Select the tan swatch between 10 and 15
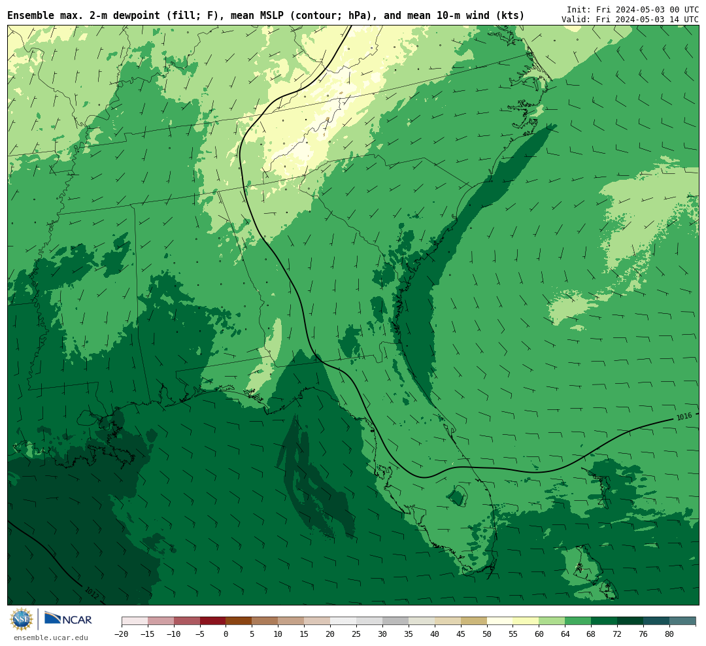 pyautogui.click(x=292, y=621)
